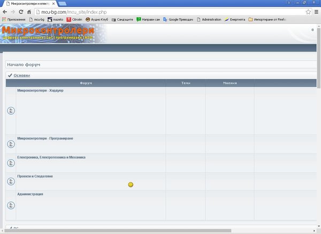Expand the Импортирани от Firefox bookmarks folder
This screenshot has width=321, height=234.
tap(267, 19)
